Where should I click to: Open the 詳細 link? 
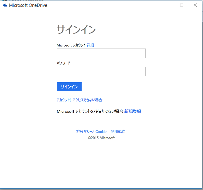[90, 45]
